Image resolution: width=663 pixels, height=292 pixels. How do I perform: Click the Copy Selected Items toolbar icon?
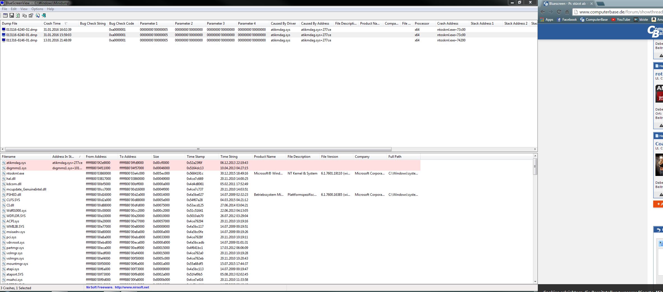point(24,15)
